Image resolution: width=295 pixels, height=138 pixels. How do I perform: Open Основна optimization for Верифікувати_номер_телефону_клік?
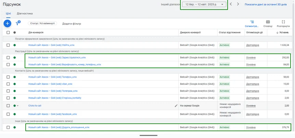(x=251, y=64)
